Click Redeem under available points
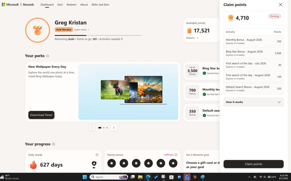This screenshot has width=291, height=181. (x=192, y=38)
